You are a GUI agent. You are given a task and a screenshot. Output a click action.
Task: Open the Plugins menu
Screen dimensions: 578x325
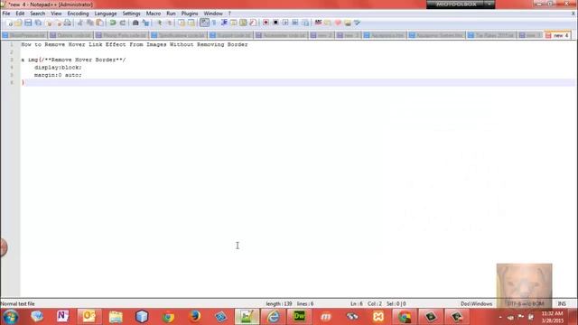coord(190,14)
